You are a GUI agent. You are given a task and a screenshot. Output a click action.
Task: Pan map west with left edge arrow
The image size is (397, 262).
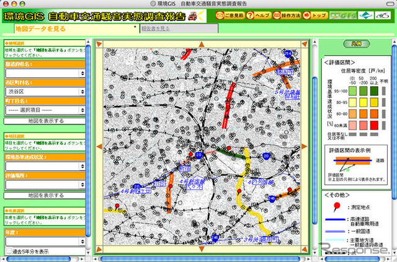[x=99, y=146]
